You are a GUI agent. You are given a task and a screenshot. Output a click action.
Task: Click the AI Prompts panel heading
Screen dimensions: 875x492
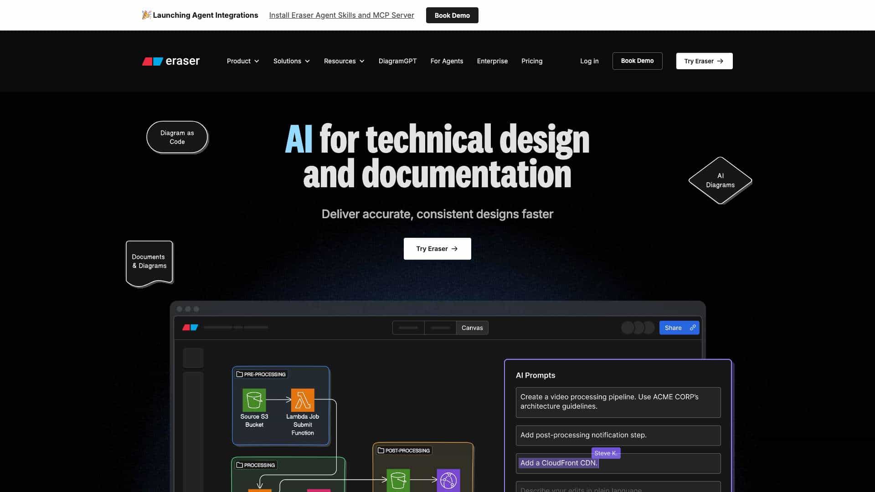point(535,375)
